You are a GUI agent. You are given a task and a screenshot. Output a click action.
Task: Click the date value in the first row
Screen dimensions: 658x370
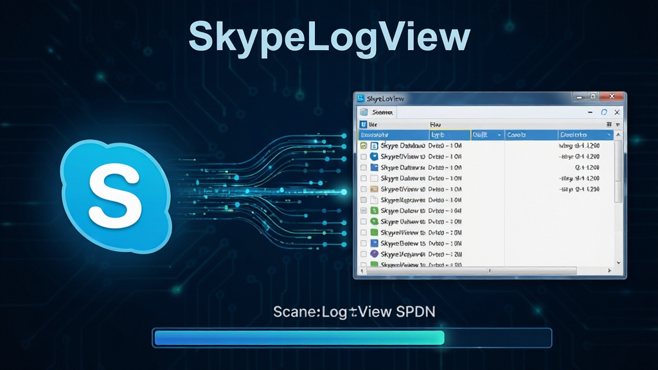click(579, 146)
